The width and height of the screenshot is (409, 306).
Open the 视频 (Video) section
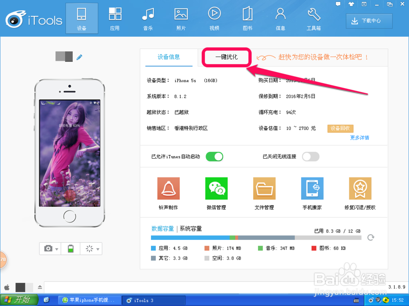214,18
